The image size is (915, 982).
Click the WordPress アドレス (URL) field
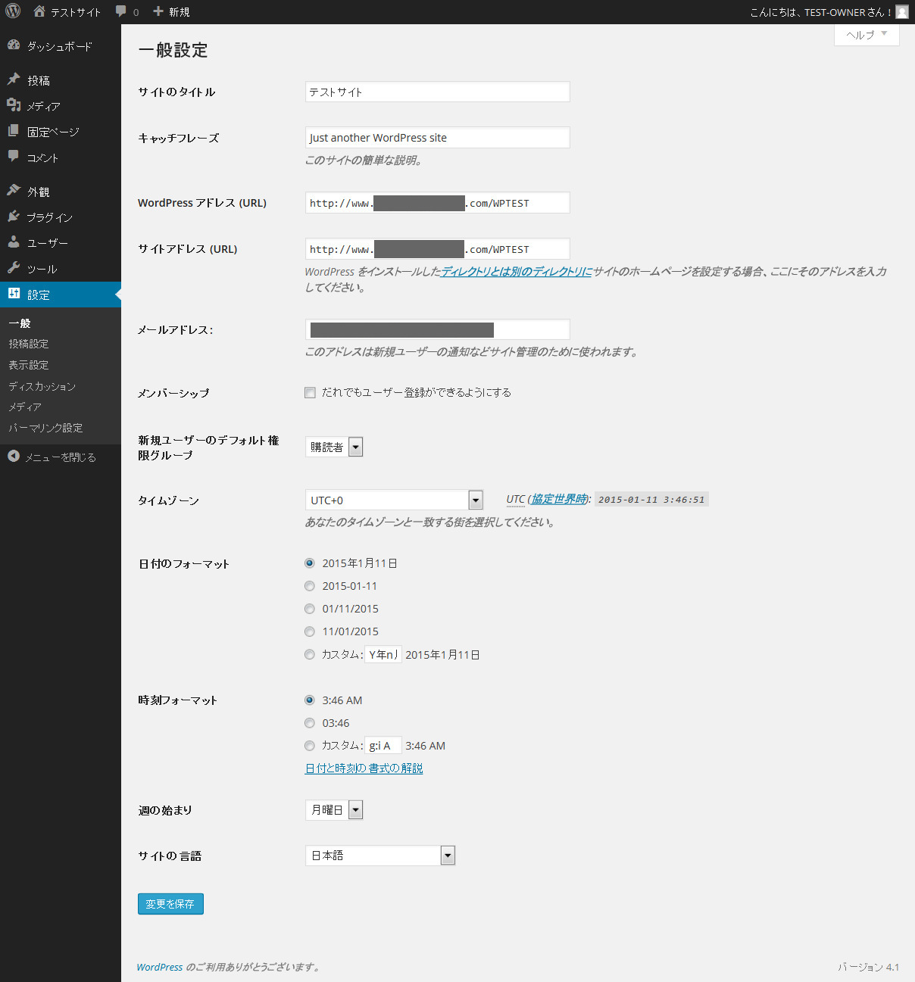(x=438, y=203)
